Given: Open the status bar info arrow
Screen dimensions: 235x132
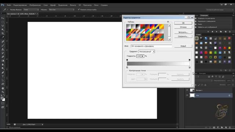Looking at the screenshot, I should tap(43, 124).
